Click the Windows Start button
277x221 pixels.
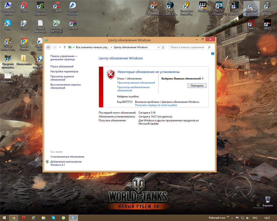[4, 218]
